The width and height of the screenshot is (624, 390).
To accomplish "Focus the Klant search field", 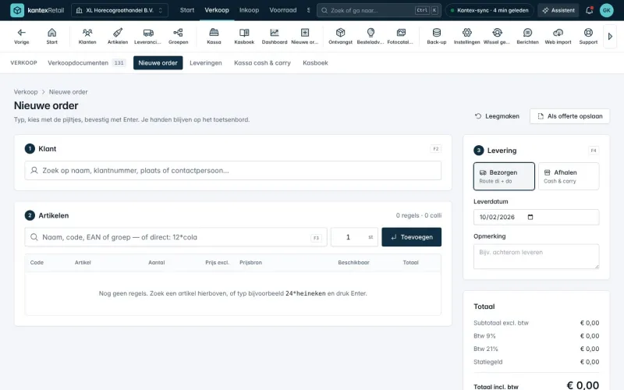I will (232, 170).
